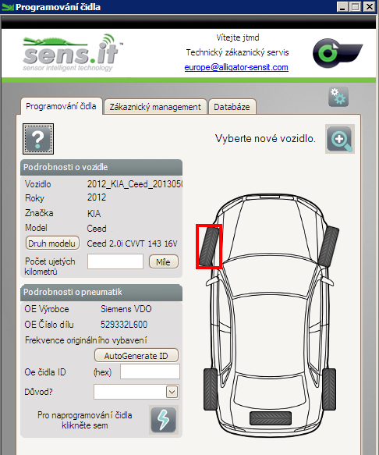Click the Roky value 2012
Image resolution: width=379 pixels, height=455 pixels.
pyautogui.click(x=97, y=197)
